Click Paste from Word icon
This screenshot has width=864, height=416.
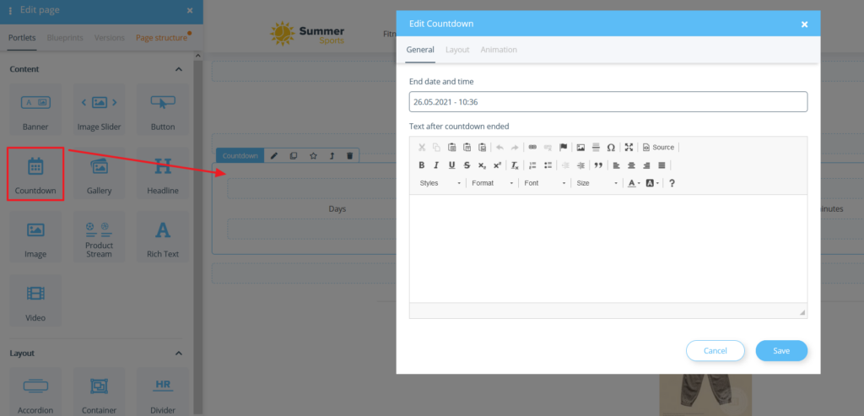482,147
